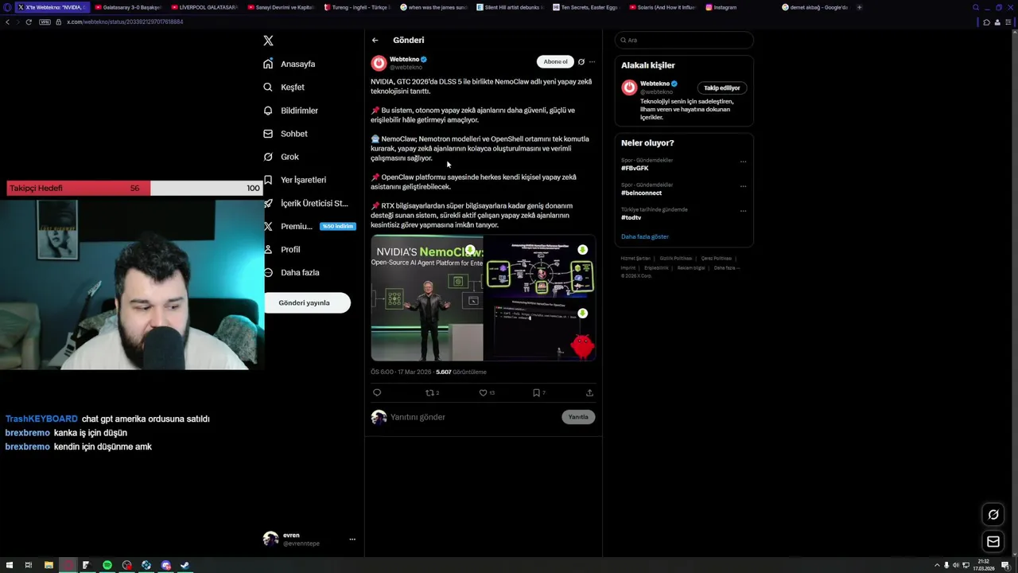Open more options for #FBvGFK trend
1018x573 pixels.
(x=743, y=162)
